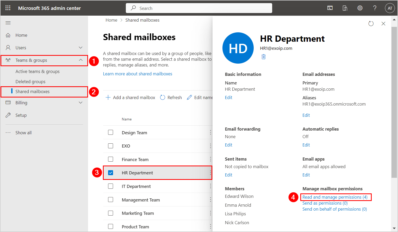This screenshot has width=398, height=232.
Task: Expand the Billing navigation chevron
Action: coord(81,103)
